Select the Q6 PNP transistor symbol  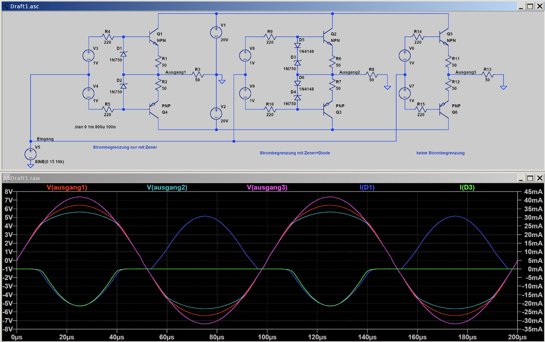tap(444, 109)
